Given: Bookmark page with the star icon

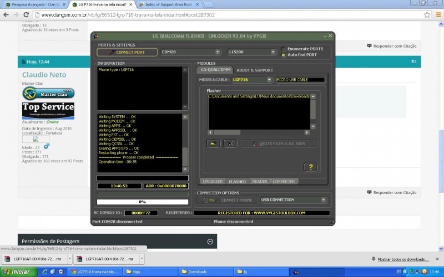Looking at the screenshot, I should 427,15.
